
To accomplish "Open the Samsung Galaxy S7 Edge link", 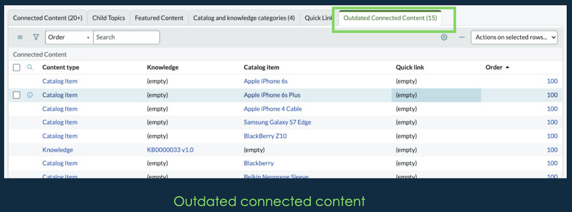I will [277, 122].
